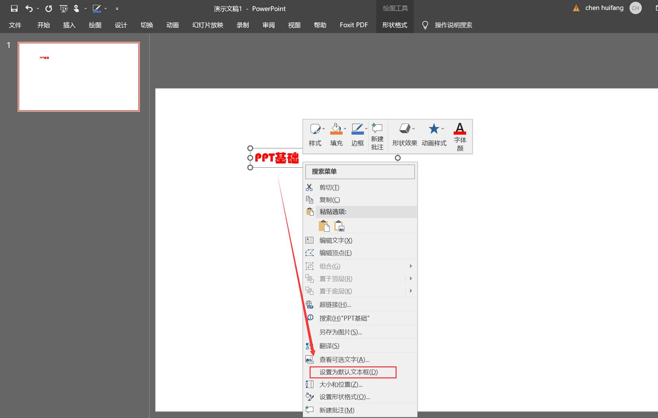Choose 搜索"PPT基础" menu entry
Screen dimensions: 658x418
tap(360, 318)
